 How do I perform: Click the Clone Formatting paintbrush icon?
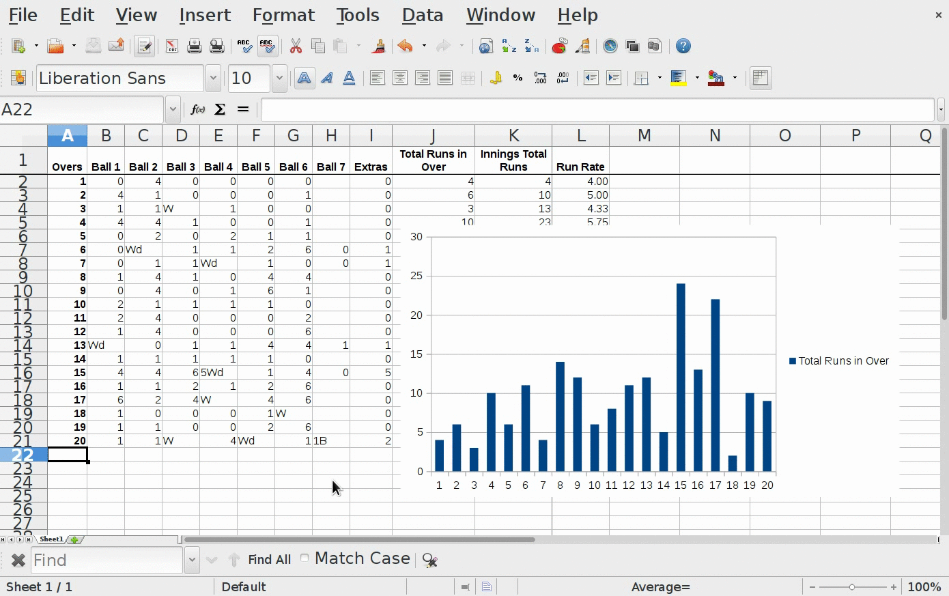click(378, 46)
